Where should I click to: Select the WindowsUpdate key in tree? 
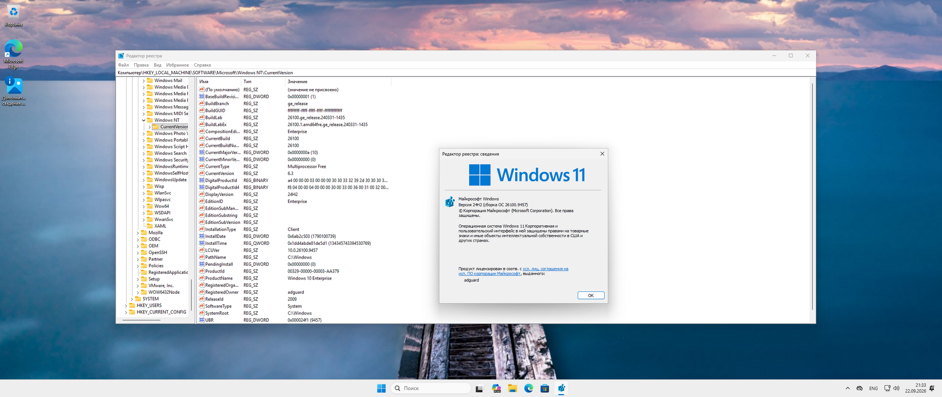(170, 180)
